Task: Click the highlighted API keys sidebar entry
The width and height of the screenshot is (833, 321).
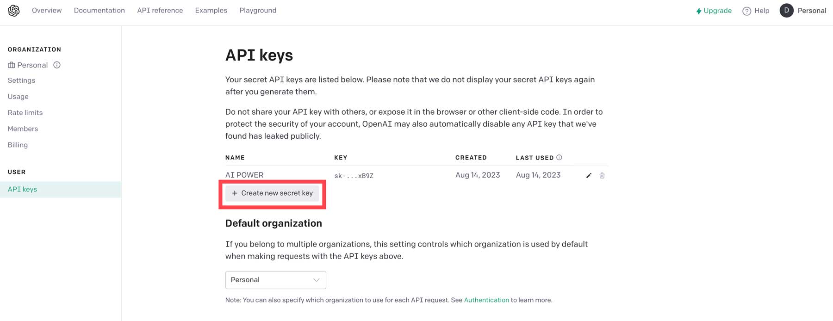Action: (22, 189)
